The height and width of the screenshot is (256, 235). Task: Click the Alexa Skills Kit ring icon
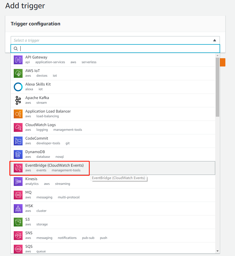coord(18,87)
